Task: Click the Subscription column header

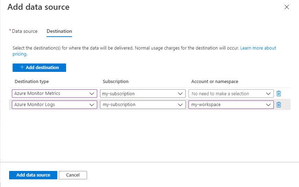Action: pyautogui.click(x=116, y=81)
